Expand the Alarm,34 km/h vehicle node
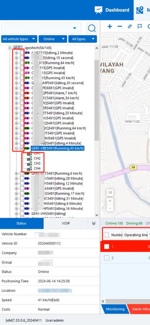The width and height of the screenshot is (150, 325). [16, 98]
